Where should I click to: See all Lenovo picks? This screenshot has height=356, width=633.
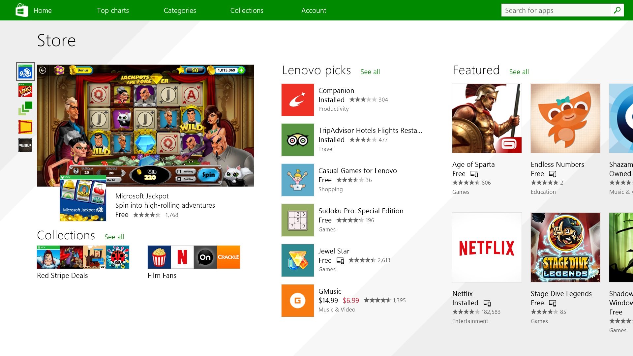pos(370,72)
